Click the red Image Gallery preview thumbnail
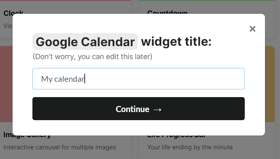This screenshot has height=159, width=280. tap(6, 84)
